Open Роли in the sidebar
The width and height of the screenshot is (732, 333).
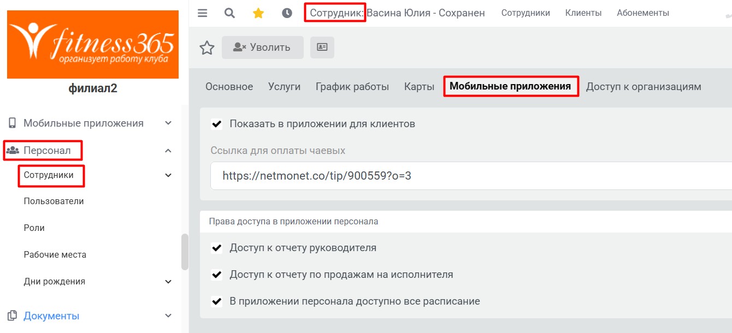pos(34,228)
